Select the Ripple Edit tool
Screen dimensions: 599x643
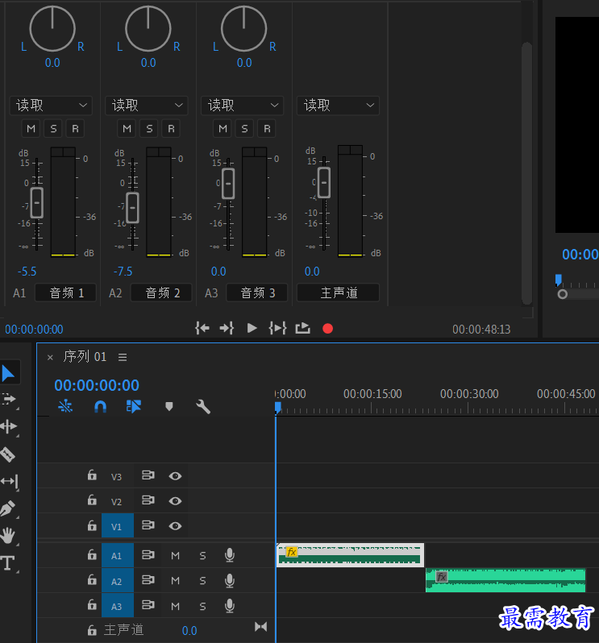[x=8, y=426]
